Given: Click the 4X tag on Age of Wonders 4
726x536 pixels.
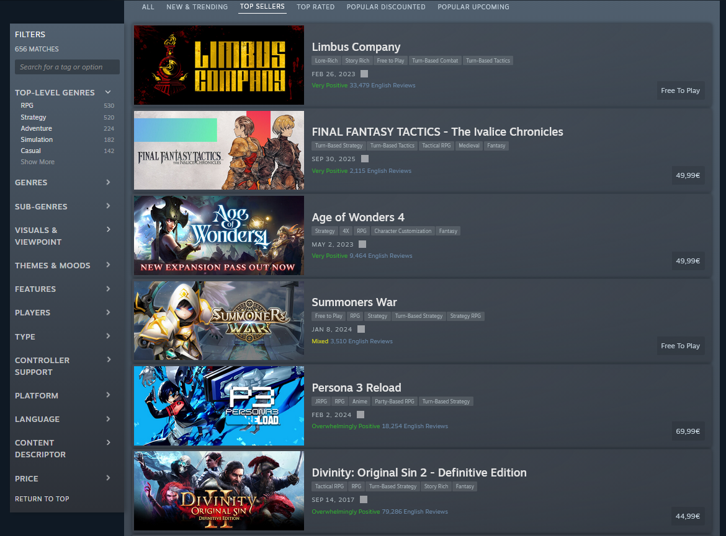Looking at the screenshot, I should pyautogui.click(x=346, y=231).
